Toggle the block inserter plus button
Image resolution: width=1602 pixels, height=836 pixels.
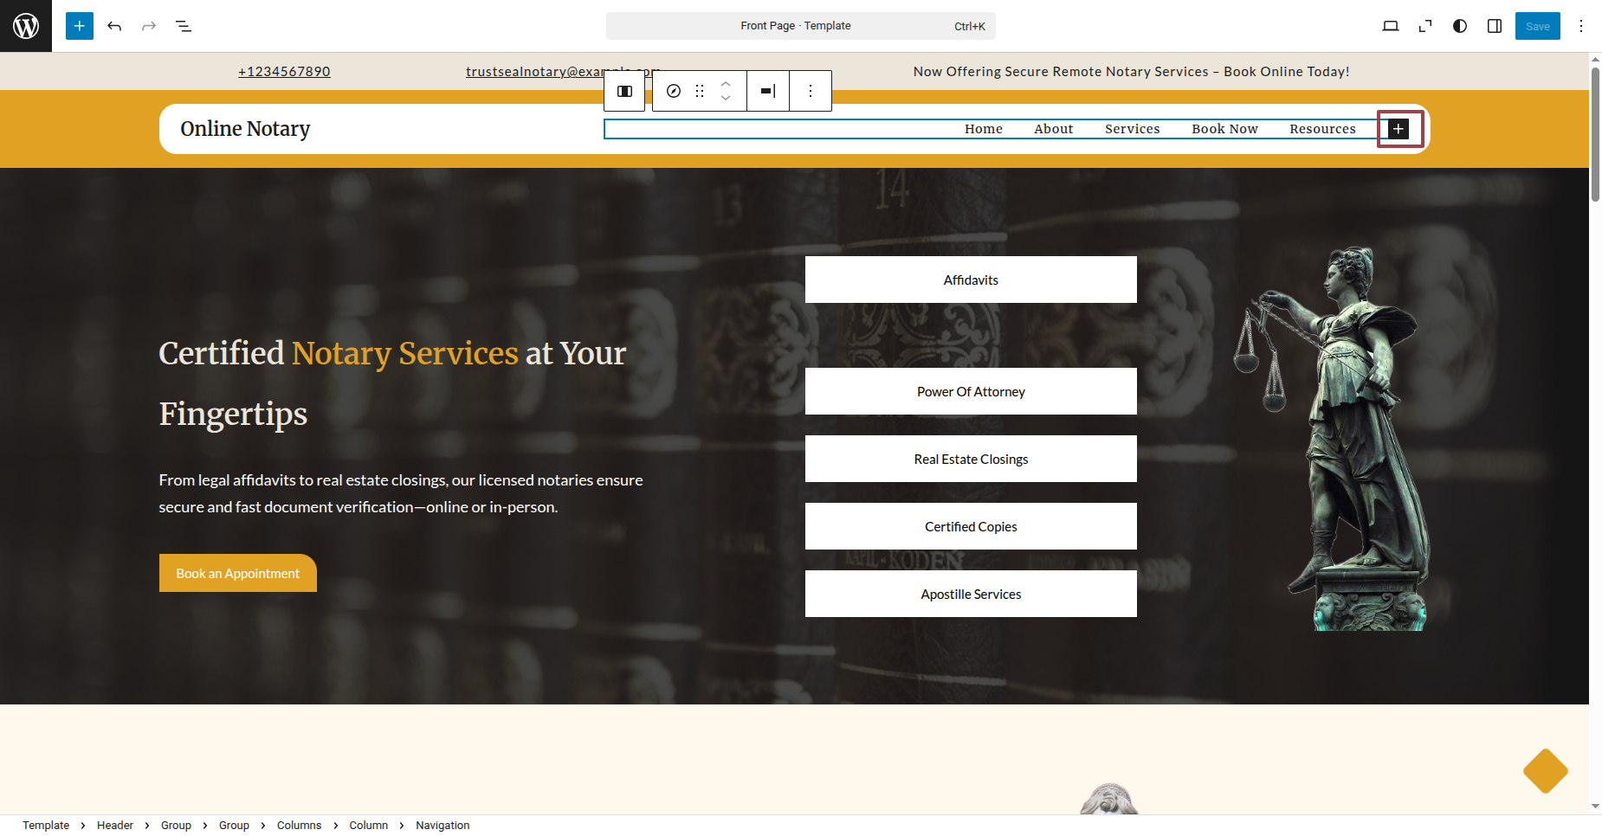[x=80, y=26]
